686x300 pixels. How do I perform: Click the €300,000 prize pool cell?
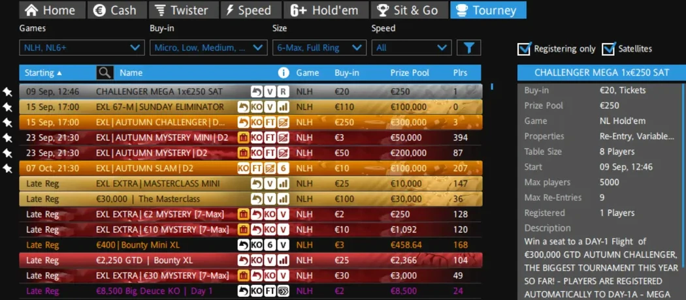[x=408, y=122]
